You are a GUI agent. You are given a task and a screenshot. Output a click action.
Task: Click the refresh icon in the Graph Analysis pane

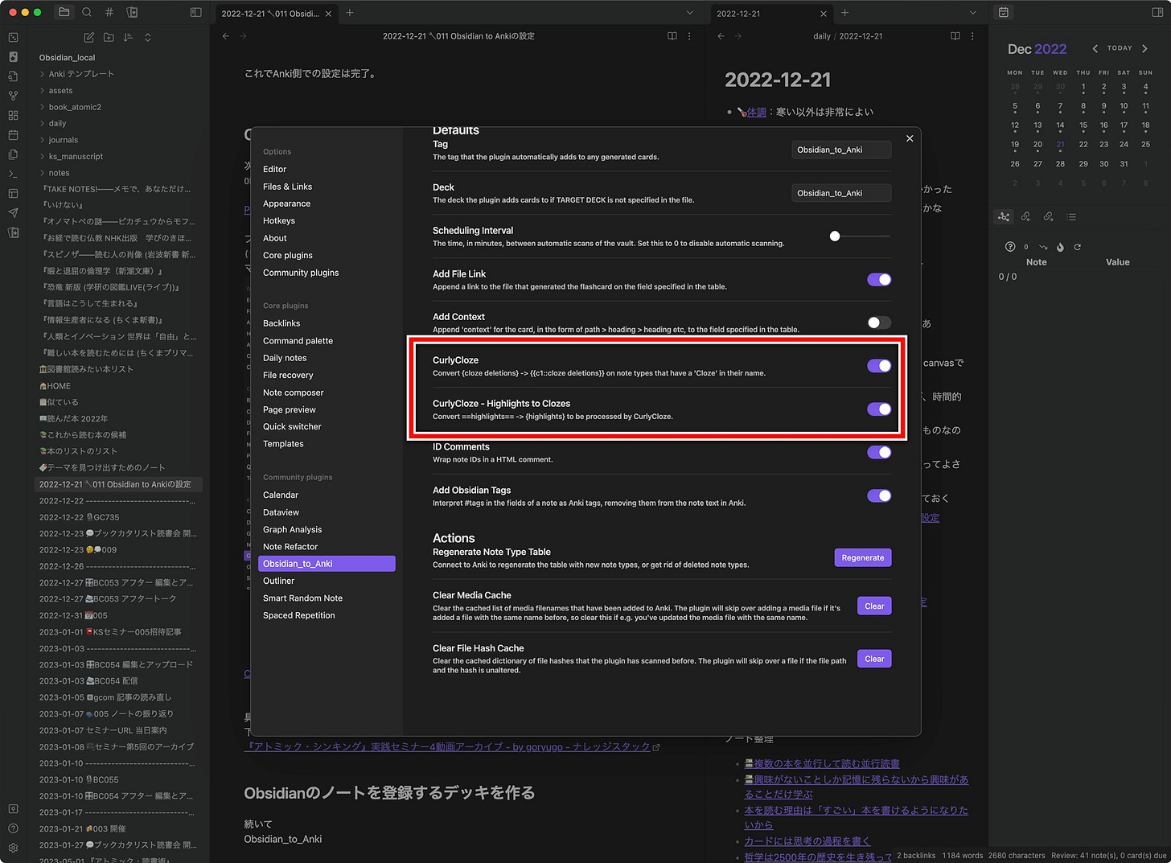(x=1077, y=247)
